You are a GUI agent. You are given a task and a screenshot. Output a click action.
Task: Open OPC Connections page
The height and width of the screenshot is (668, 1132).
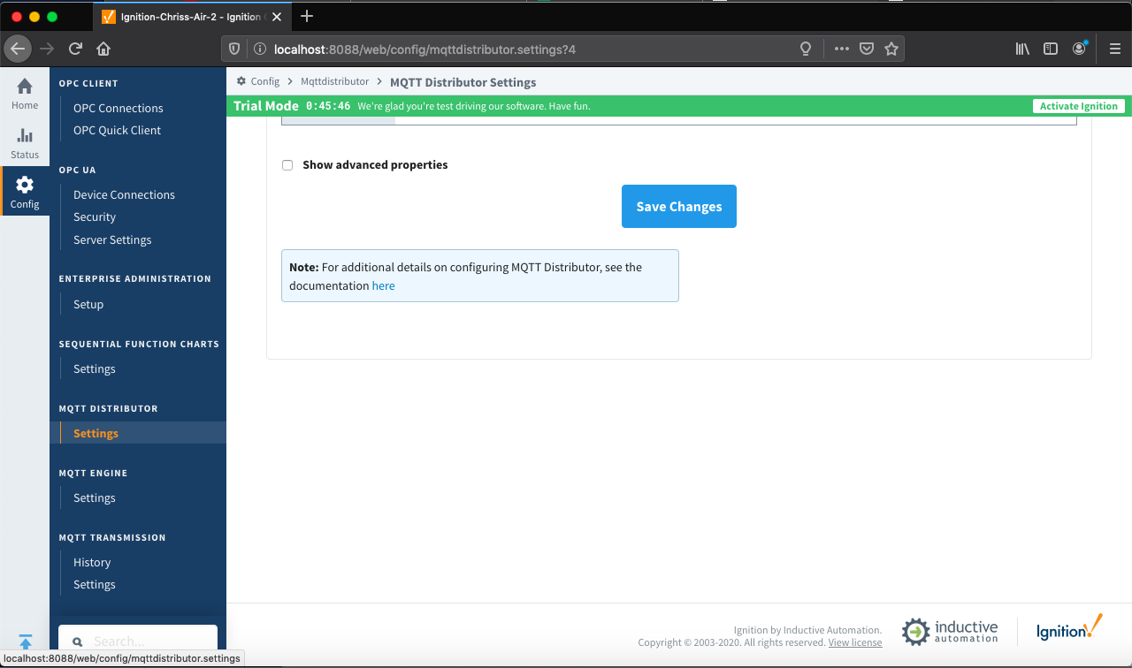pyautogui.click(x=119, y=108)
